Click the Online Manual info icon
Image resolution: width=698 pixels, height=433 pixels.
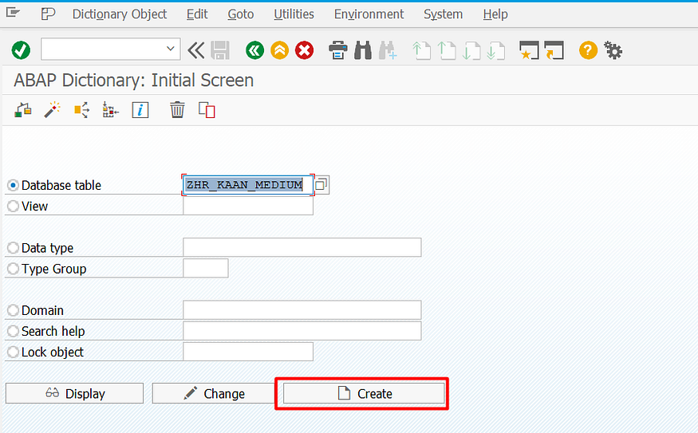140,110
